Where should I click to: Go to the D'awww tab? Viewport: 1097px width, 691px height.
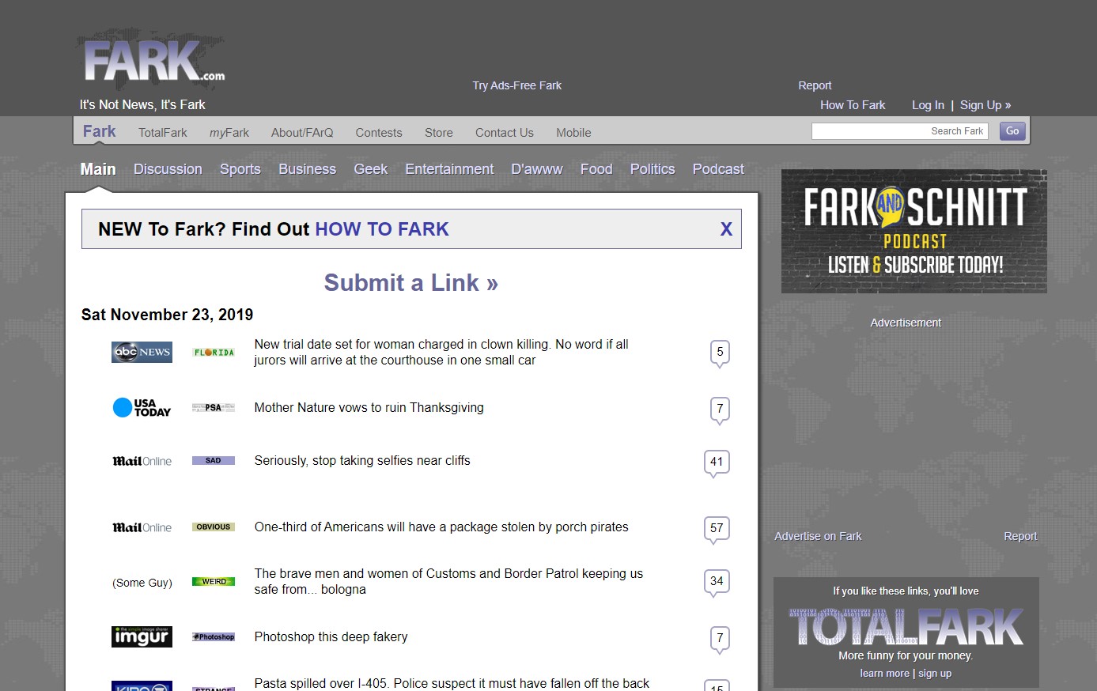point(537,169)
